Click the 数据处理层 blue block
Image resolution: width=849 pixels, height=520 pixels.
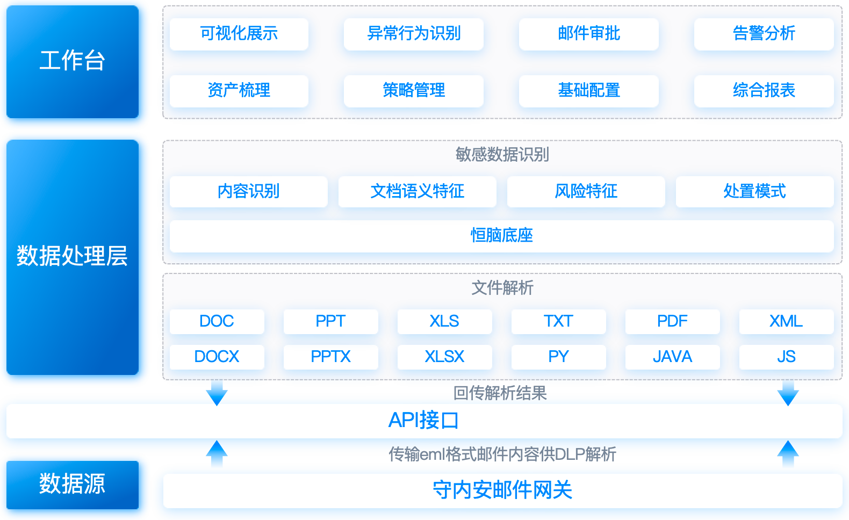(x=73, y=257)
